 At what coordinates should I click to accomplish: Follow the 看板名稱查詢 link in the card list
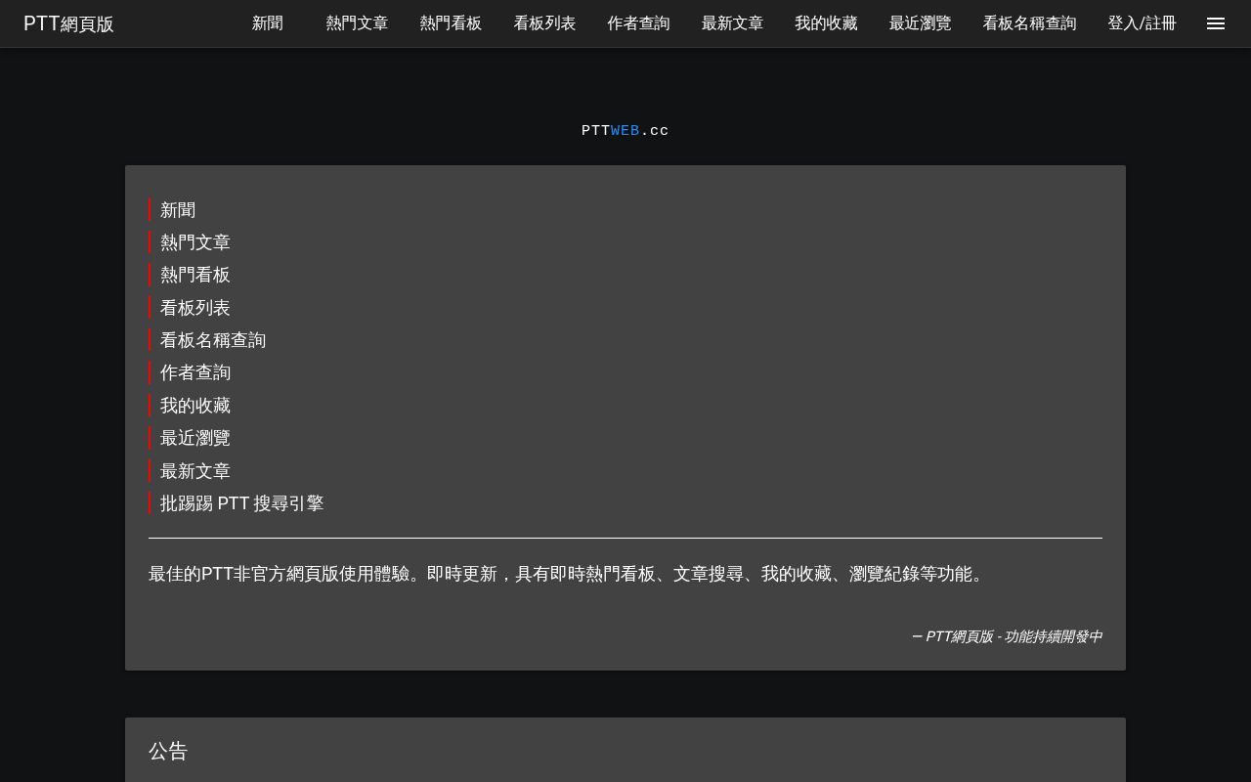coord(213,340)
